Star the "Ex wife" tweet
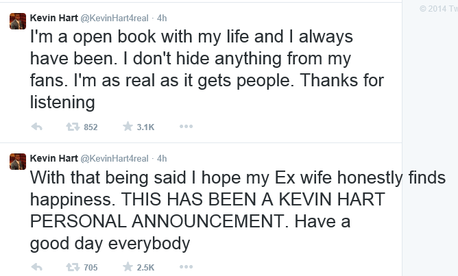The image size is (458, 276). [x=127, y=267]
